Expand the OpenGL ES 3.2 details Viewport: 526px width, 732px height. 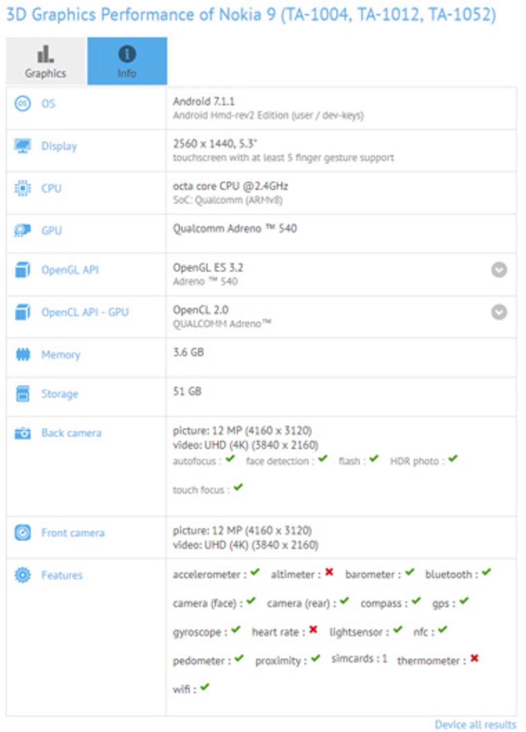click(x=499, y=270)
